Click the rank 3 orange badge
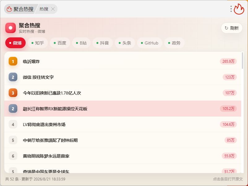 (13, 93)
